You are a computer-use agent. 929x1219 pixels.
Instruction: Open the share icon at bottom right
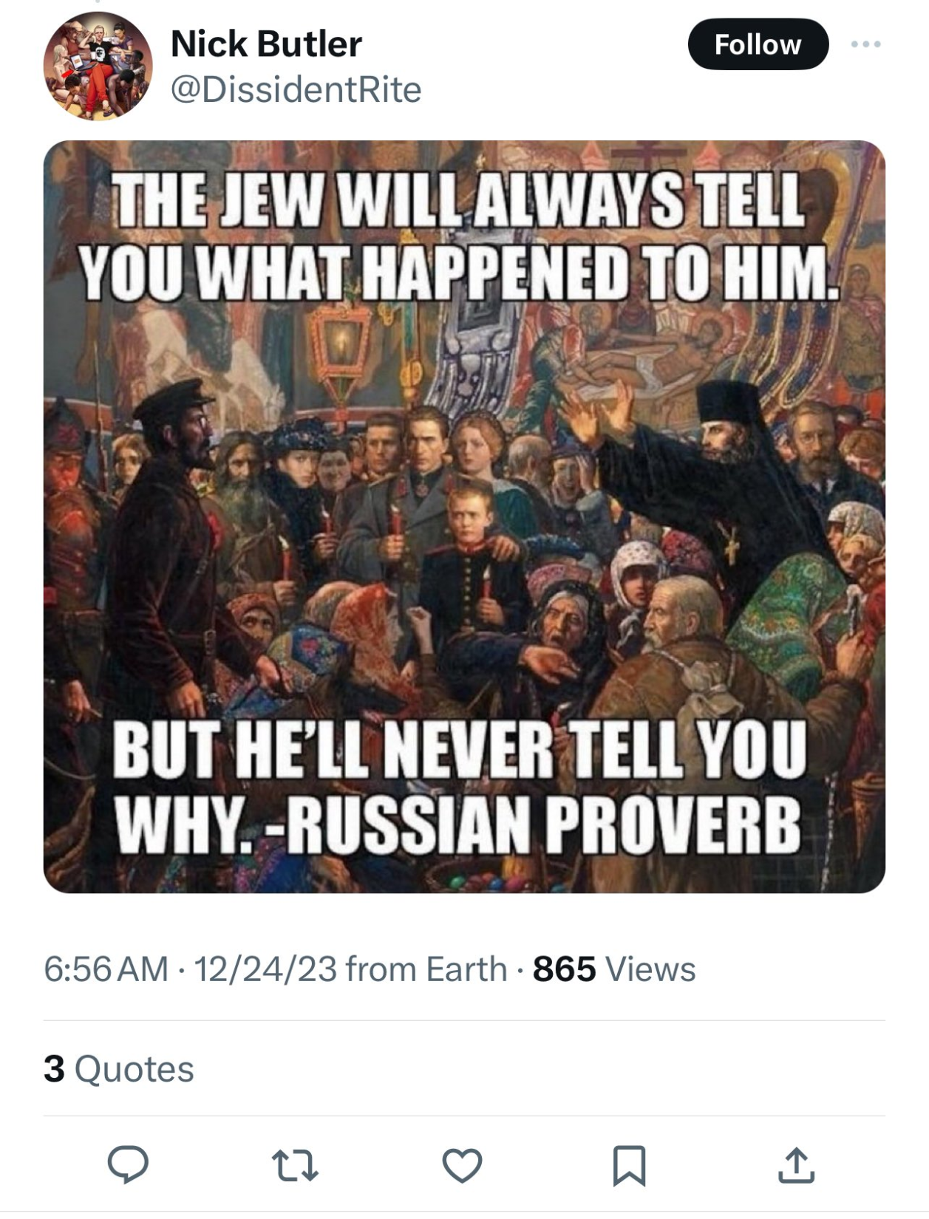click(796, 1165)
